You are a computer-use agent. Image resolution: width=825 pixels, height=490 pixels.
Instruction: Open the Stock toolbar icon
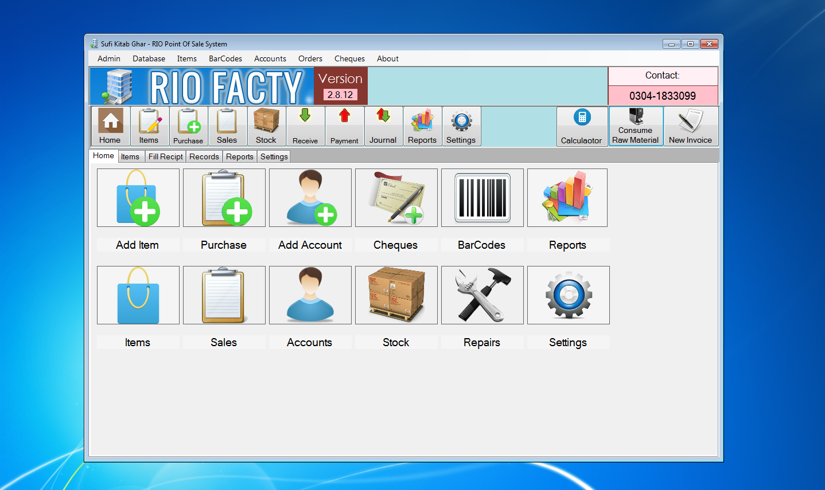point(266,126)
